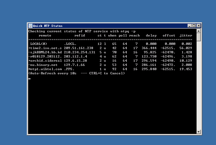216x145 pixels.
Task: Click the 'poll' column header
Action: coord(123,35)
